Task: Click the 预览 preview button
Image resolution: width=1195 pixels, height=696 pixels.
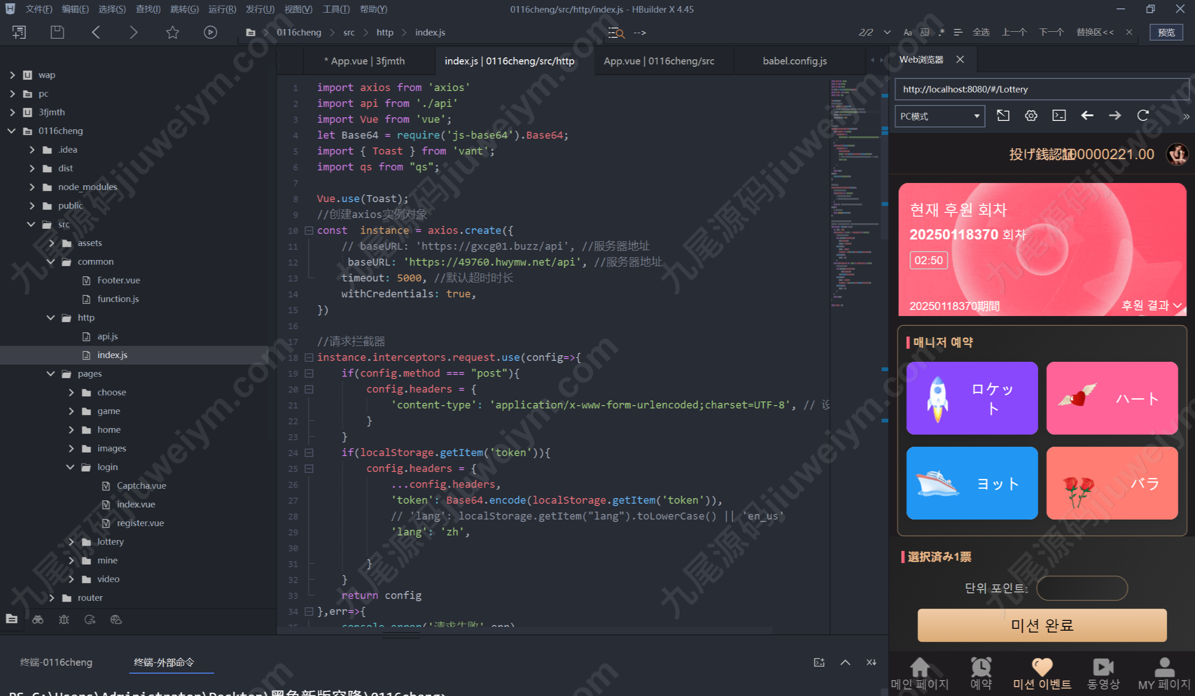Action: coord(1166,32)
